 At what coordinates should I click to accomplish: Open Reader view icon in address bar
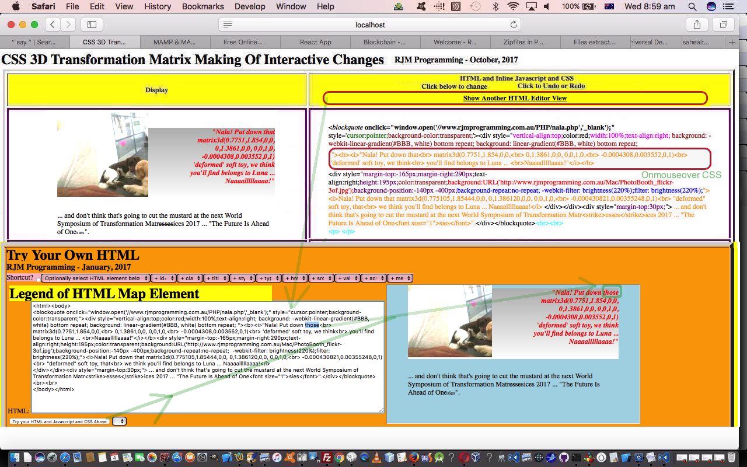pyautogui.click(x=228, y=25)
